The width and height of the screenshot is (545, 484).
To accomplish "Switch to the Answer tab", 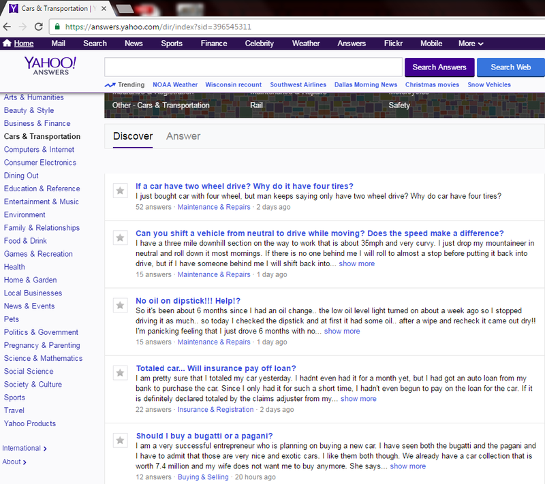I will click(183, 136).
